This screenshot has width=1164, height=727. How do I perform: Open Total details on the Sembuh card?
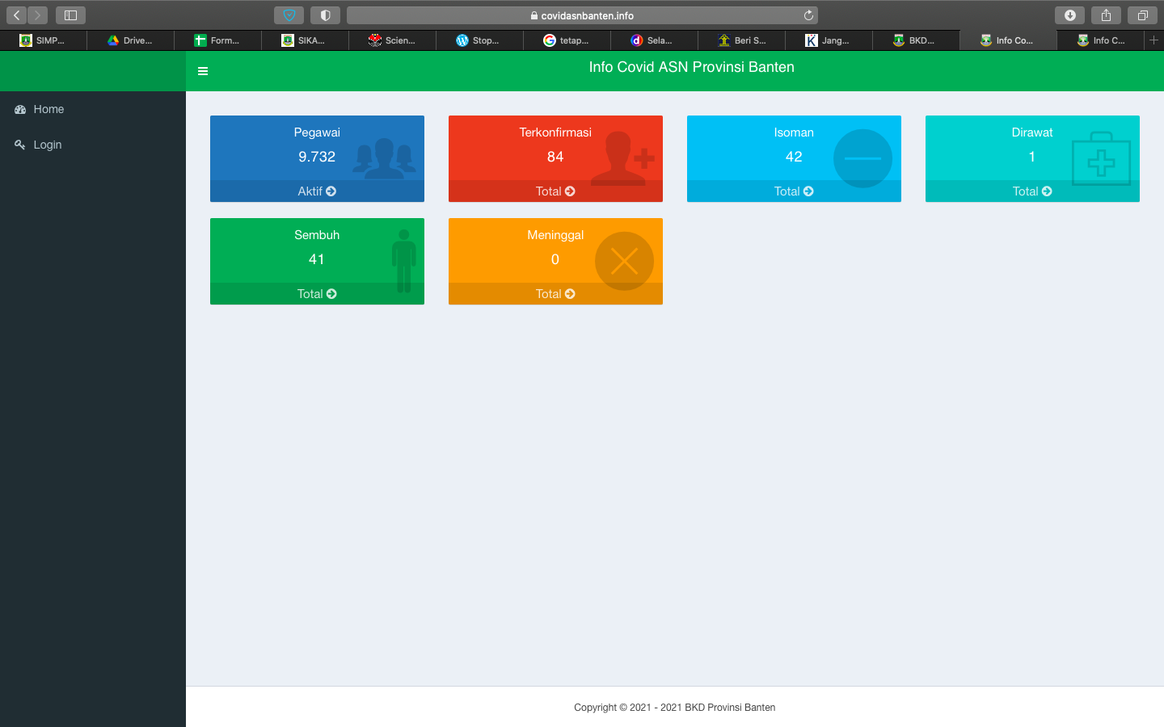(317, 294)
